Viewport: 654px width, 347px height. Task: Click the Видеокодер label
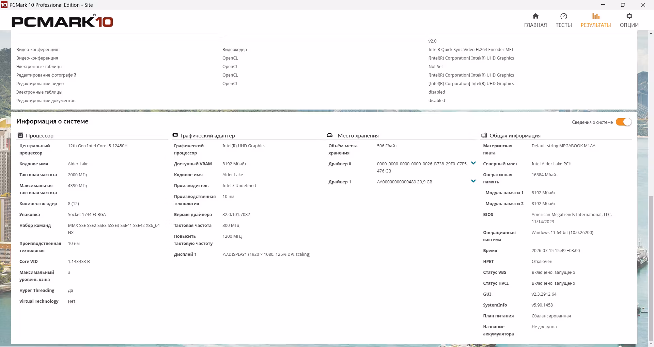[x=235, y=50]
